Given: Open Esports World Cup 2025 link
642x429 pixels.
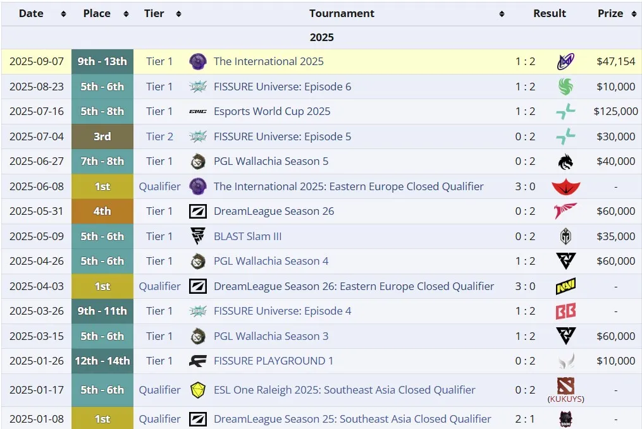Looking at the screenshot, I should coord(272,111).
